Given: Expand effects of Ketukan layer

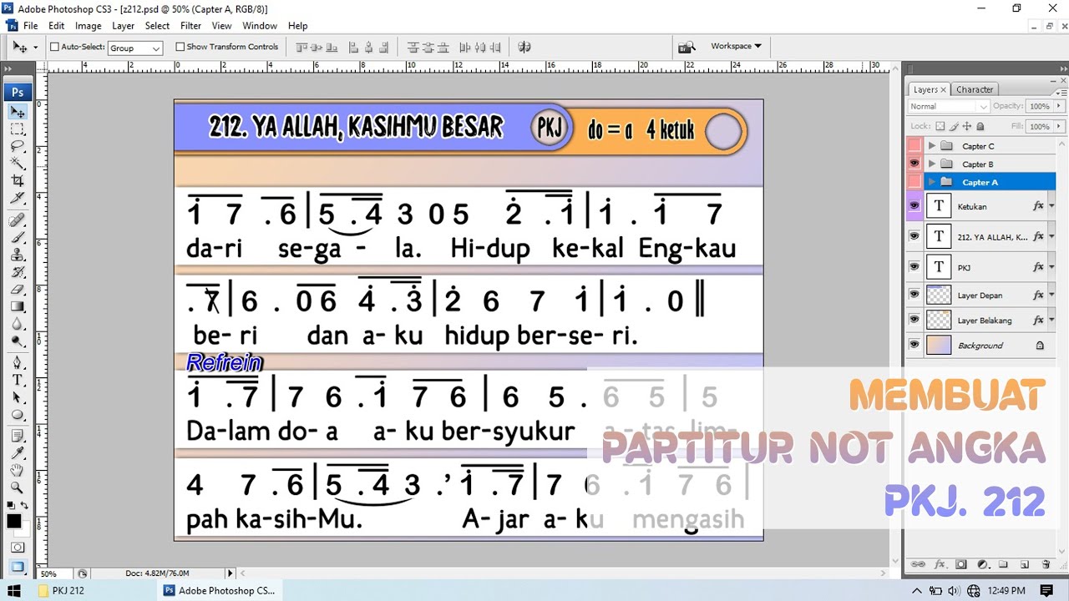Looking at the screenshot, I should pyautogui.click(x=1051, y=206).
